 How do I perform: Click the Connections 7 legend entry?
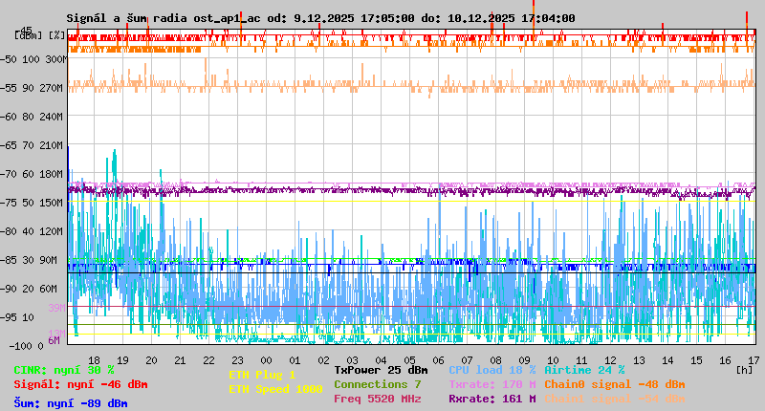point(377,384)
